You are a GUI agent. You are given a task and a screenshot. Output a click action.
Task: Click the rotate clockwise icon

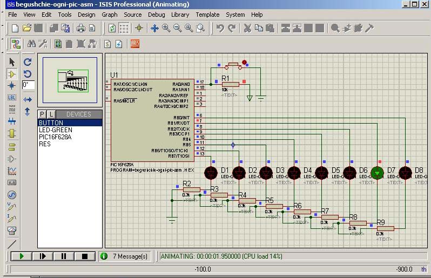(x=28, y=63)
